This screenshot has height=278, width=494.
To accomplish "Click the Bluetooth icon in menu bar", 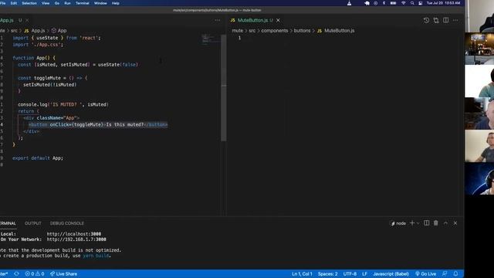I will (384, 3).
